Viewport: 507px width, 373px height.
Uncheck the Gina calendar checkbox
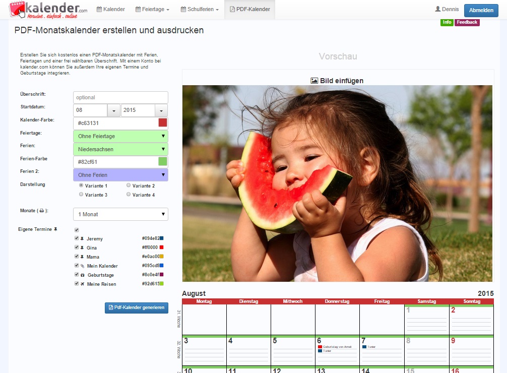pyautogui.click(x=76, y=247)
